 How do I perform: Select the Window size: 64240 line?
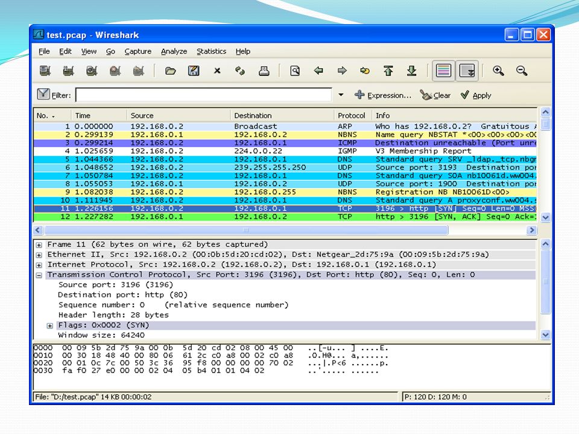tap(101, 335)
